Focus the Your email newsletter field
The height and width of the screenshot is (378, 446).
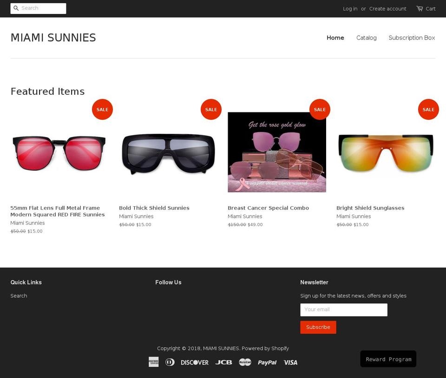[344, 310]
